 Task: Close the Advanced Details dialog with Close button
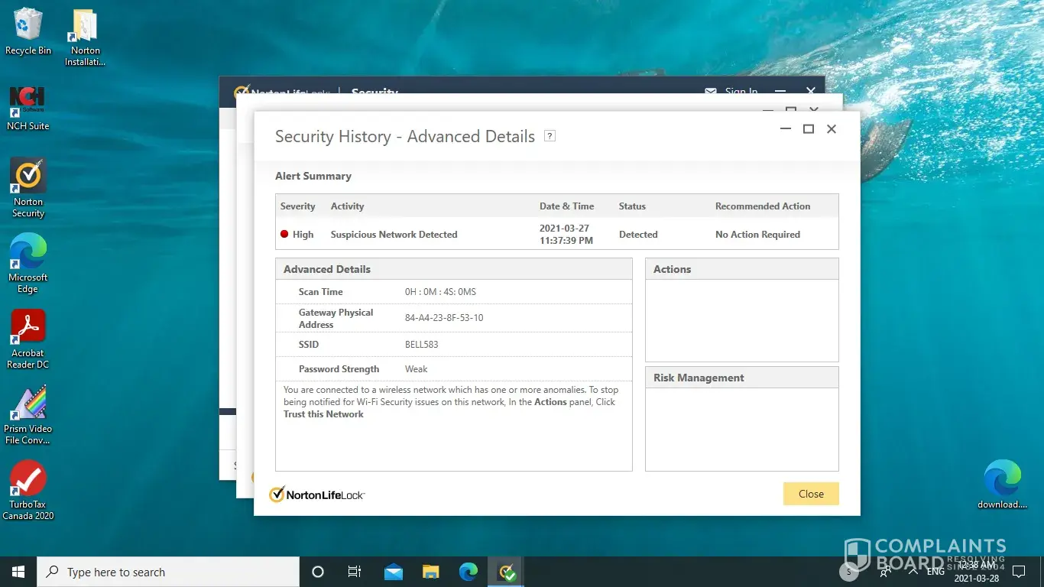[x=810, y=494]
